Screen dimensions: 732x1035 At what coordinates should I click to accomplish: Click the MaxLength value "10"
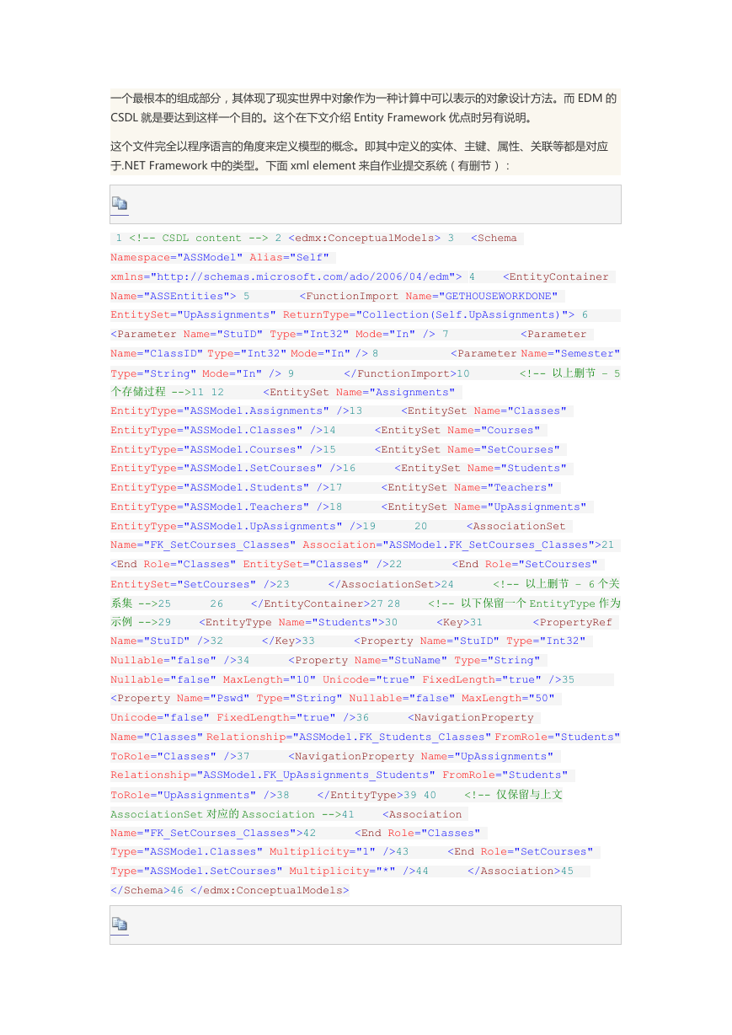pos(302,680)
